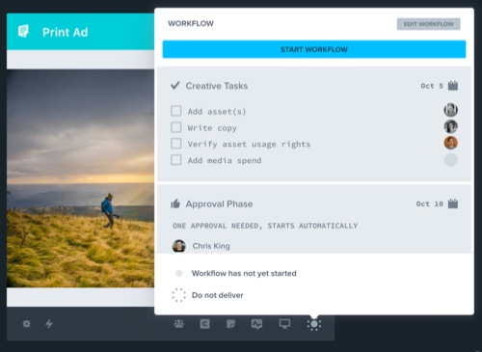Open calendar for Approval Phase Oct 10
Viewport: 482px width, 352px height.
[x=453, y=203]
